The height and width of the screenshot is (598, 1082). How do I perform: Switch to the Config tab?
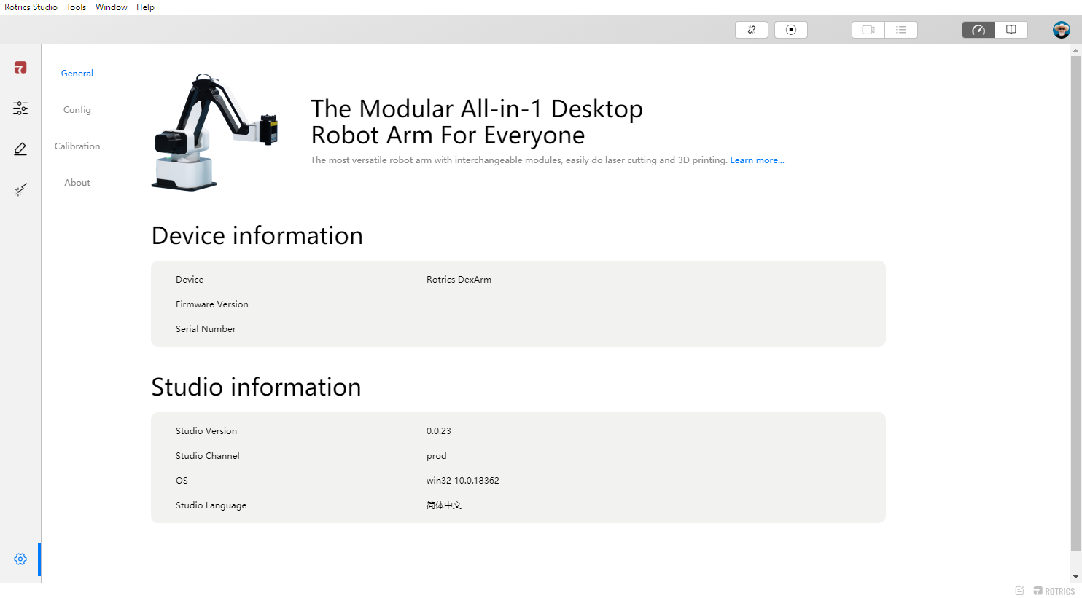(x=77, y=110)
